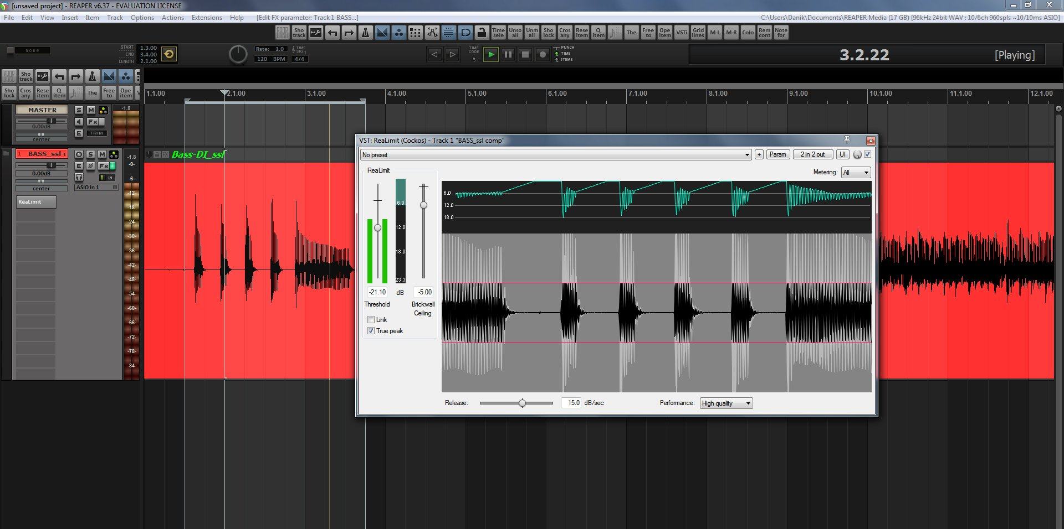The width and height of the screenshot is (1064, 529).
Task: Toggle the repeat loop button
Action: [169, 54]
